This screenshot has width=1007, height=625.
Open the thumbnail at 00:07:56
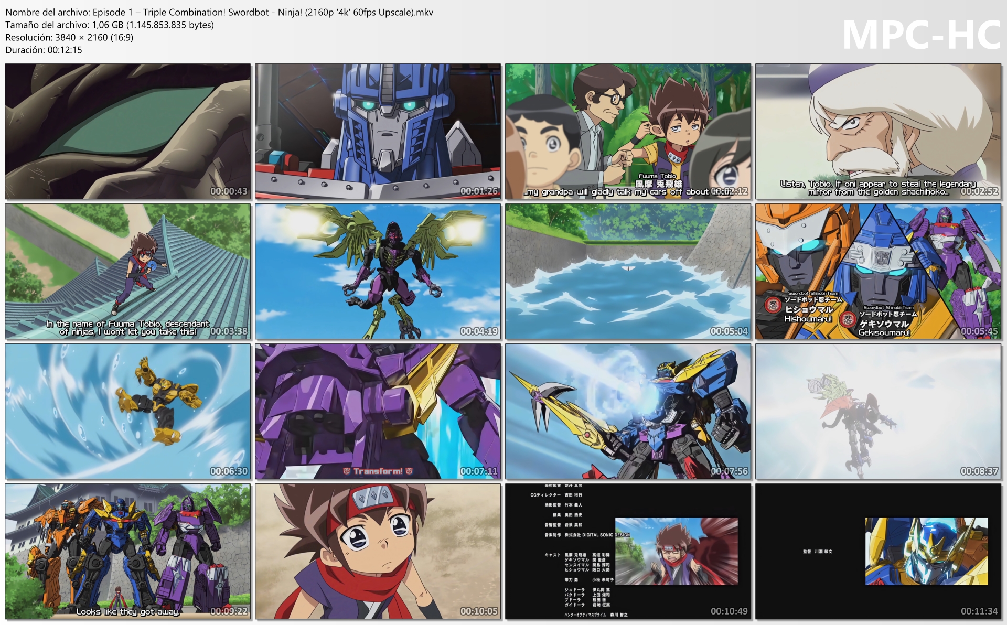click(x=628, y=412)
